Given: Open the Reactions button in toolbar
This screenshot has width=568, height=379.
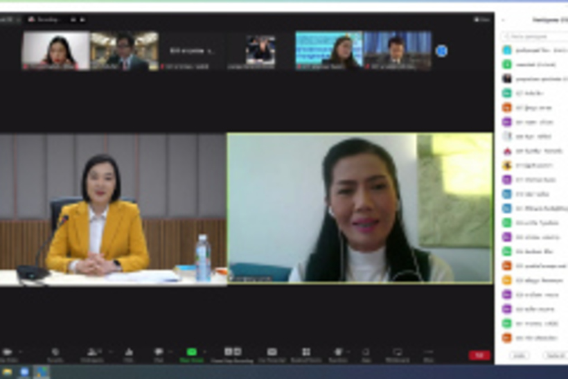Looking at the screenshot, I should click(x=338, y=355).
